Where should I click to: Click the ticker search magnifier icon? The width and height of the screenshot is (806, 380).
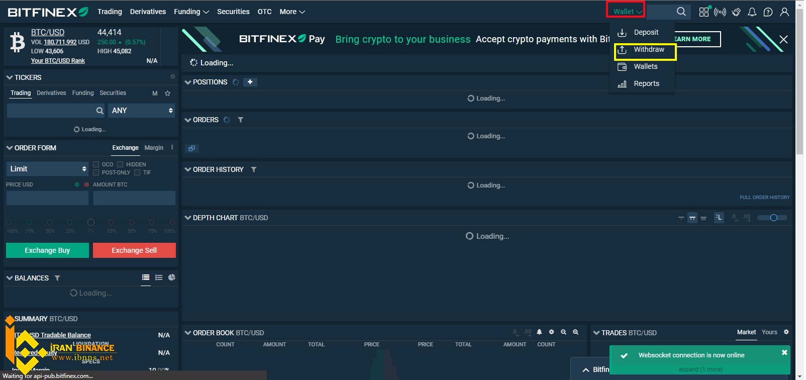[100, 111]
